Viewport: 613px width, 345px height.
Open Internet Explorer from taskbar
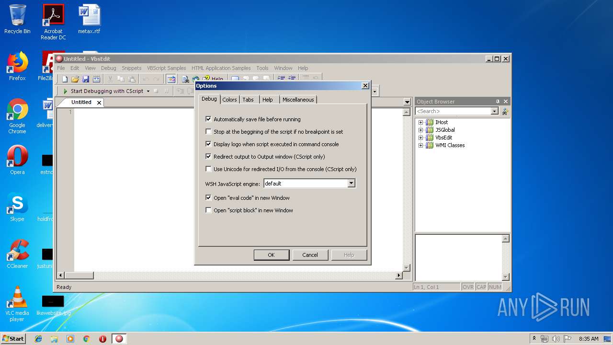tap(38, 339)
